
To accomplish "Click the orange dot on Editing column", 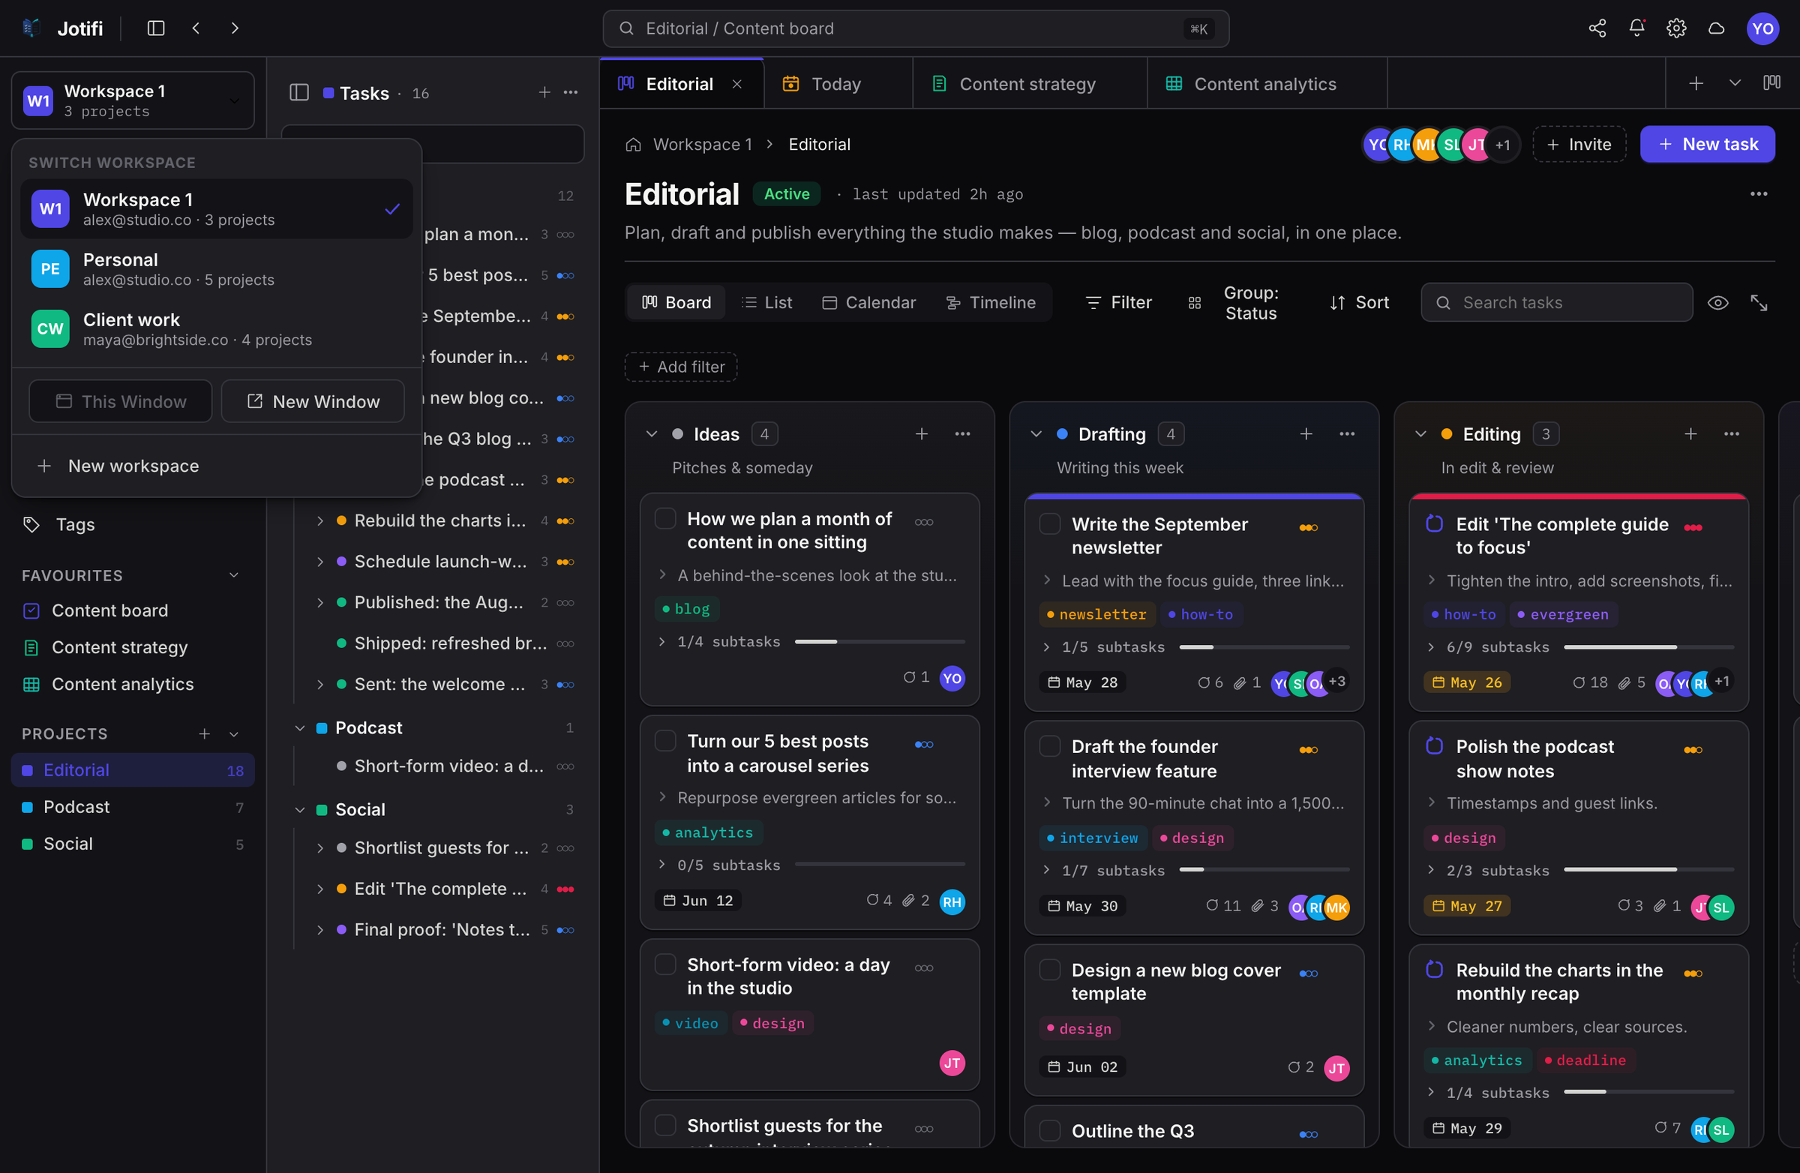I will (1446, 434).
